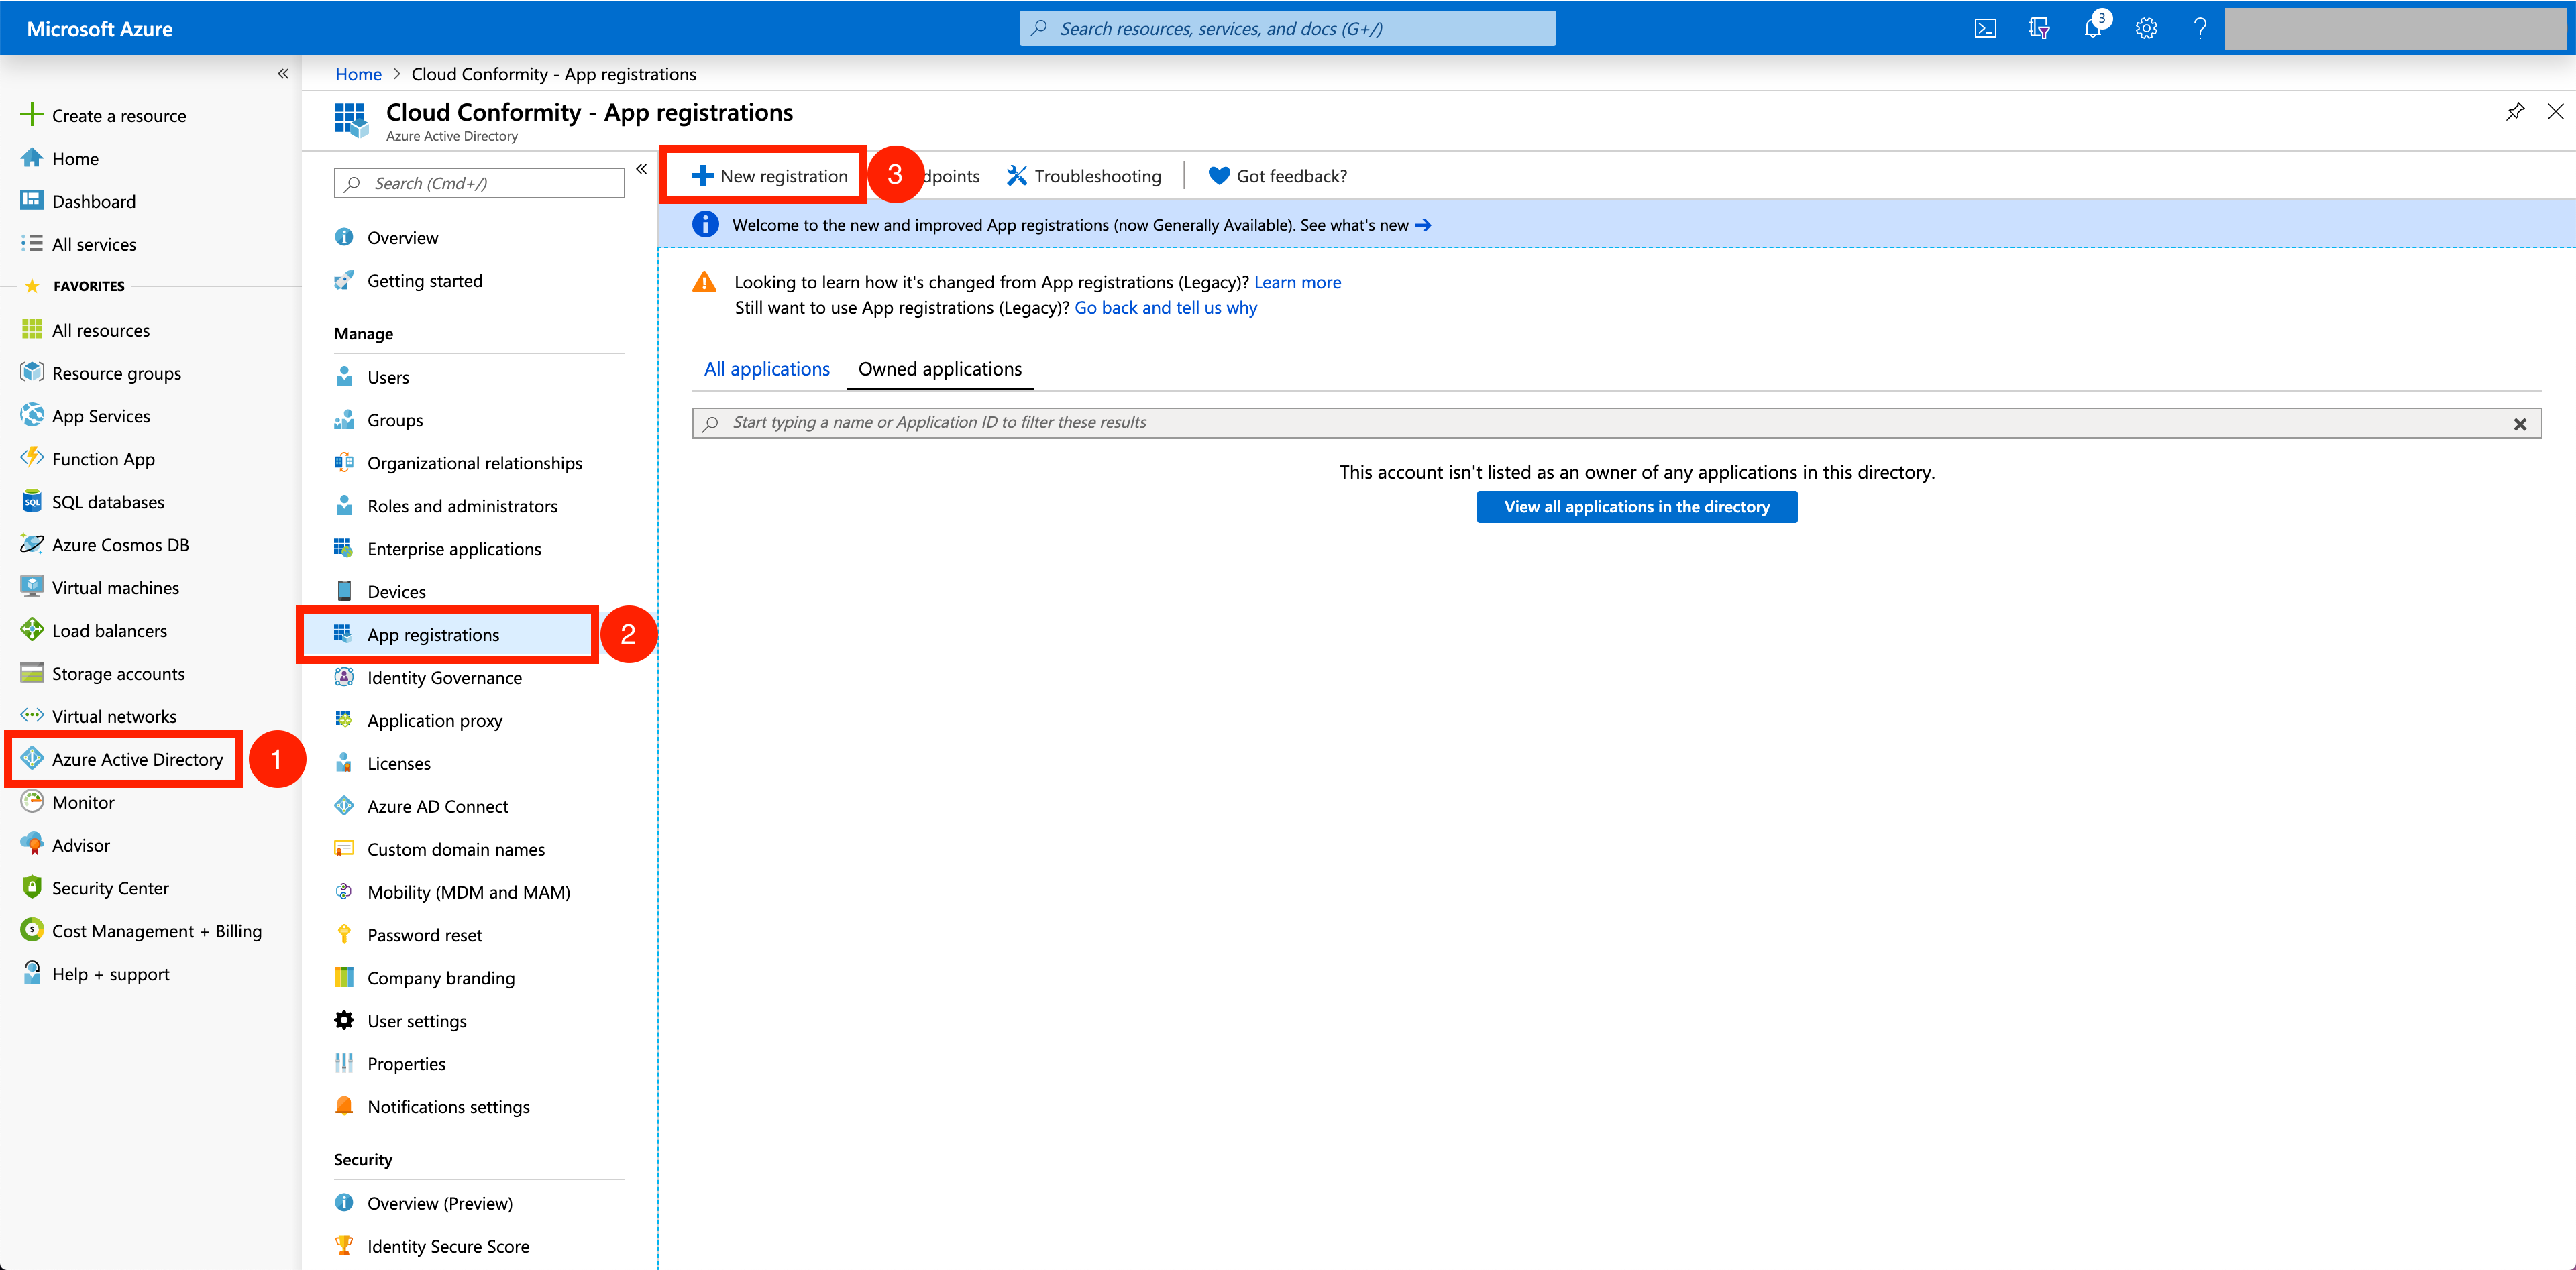This screenshot has width=2576, height=1270.
Task: Pin this blade with the pin icon
Action: pyautogui.click(x=2515, y=111)
